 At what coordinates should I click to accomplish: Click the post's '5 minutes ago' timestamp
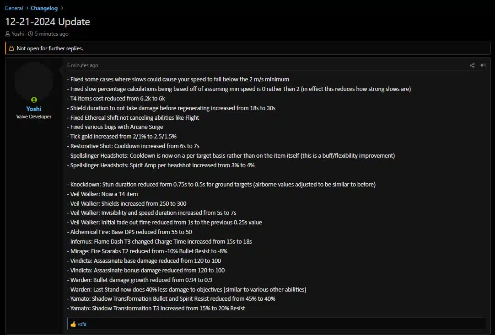[x=82, y=65]
